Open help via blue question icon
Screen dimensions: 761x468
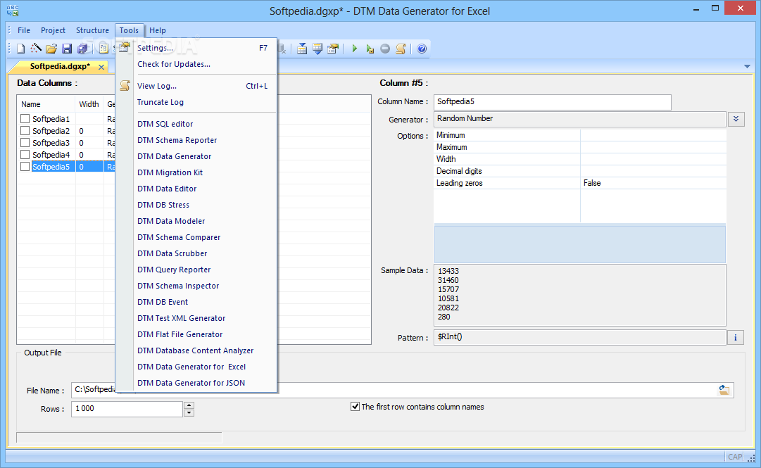(x=422, y=49)
